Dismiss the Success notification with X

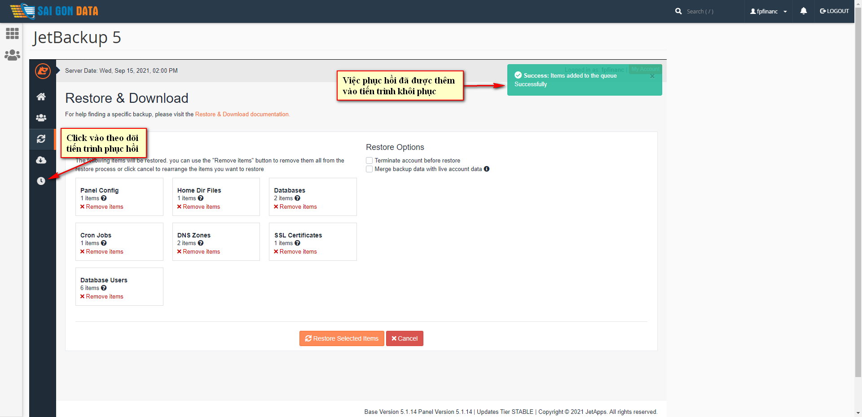click(x=652, y=76)
